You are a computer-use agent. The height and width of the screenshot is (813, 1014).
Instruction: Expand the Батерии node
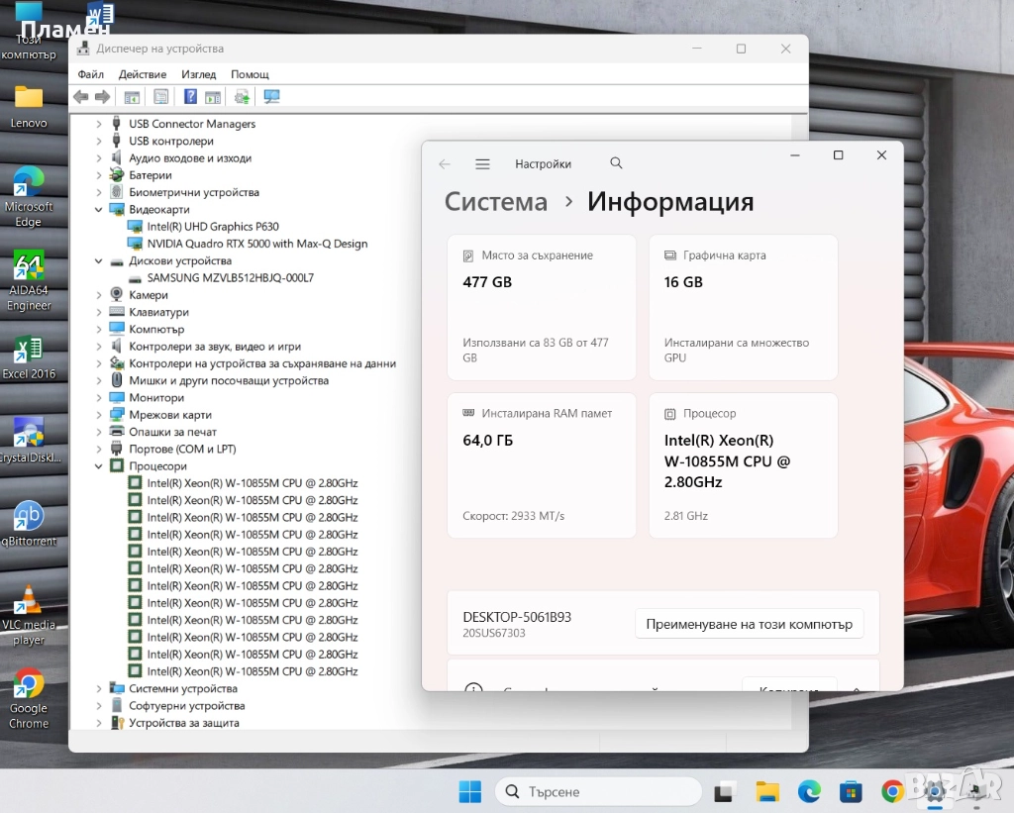[x=99, y=175]
